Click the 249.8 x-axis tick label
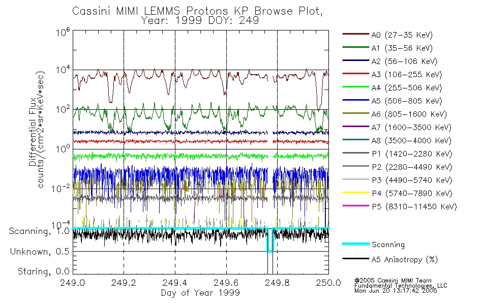This screenshot has width=483, height=305. click(x=277, y=283)
